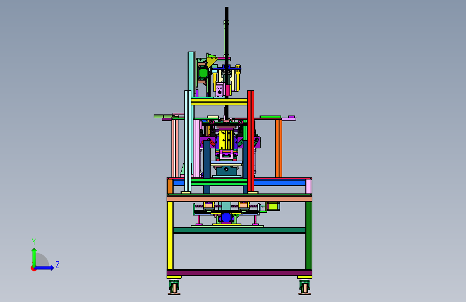Select the yellow left leg of the frame

point(170,235)
